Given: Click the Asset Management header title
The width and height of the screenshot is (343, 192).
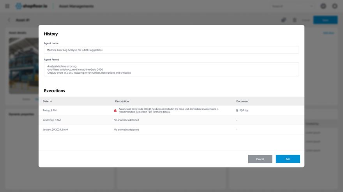Looking at the screenshot, I should [x=76, y=6].
